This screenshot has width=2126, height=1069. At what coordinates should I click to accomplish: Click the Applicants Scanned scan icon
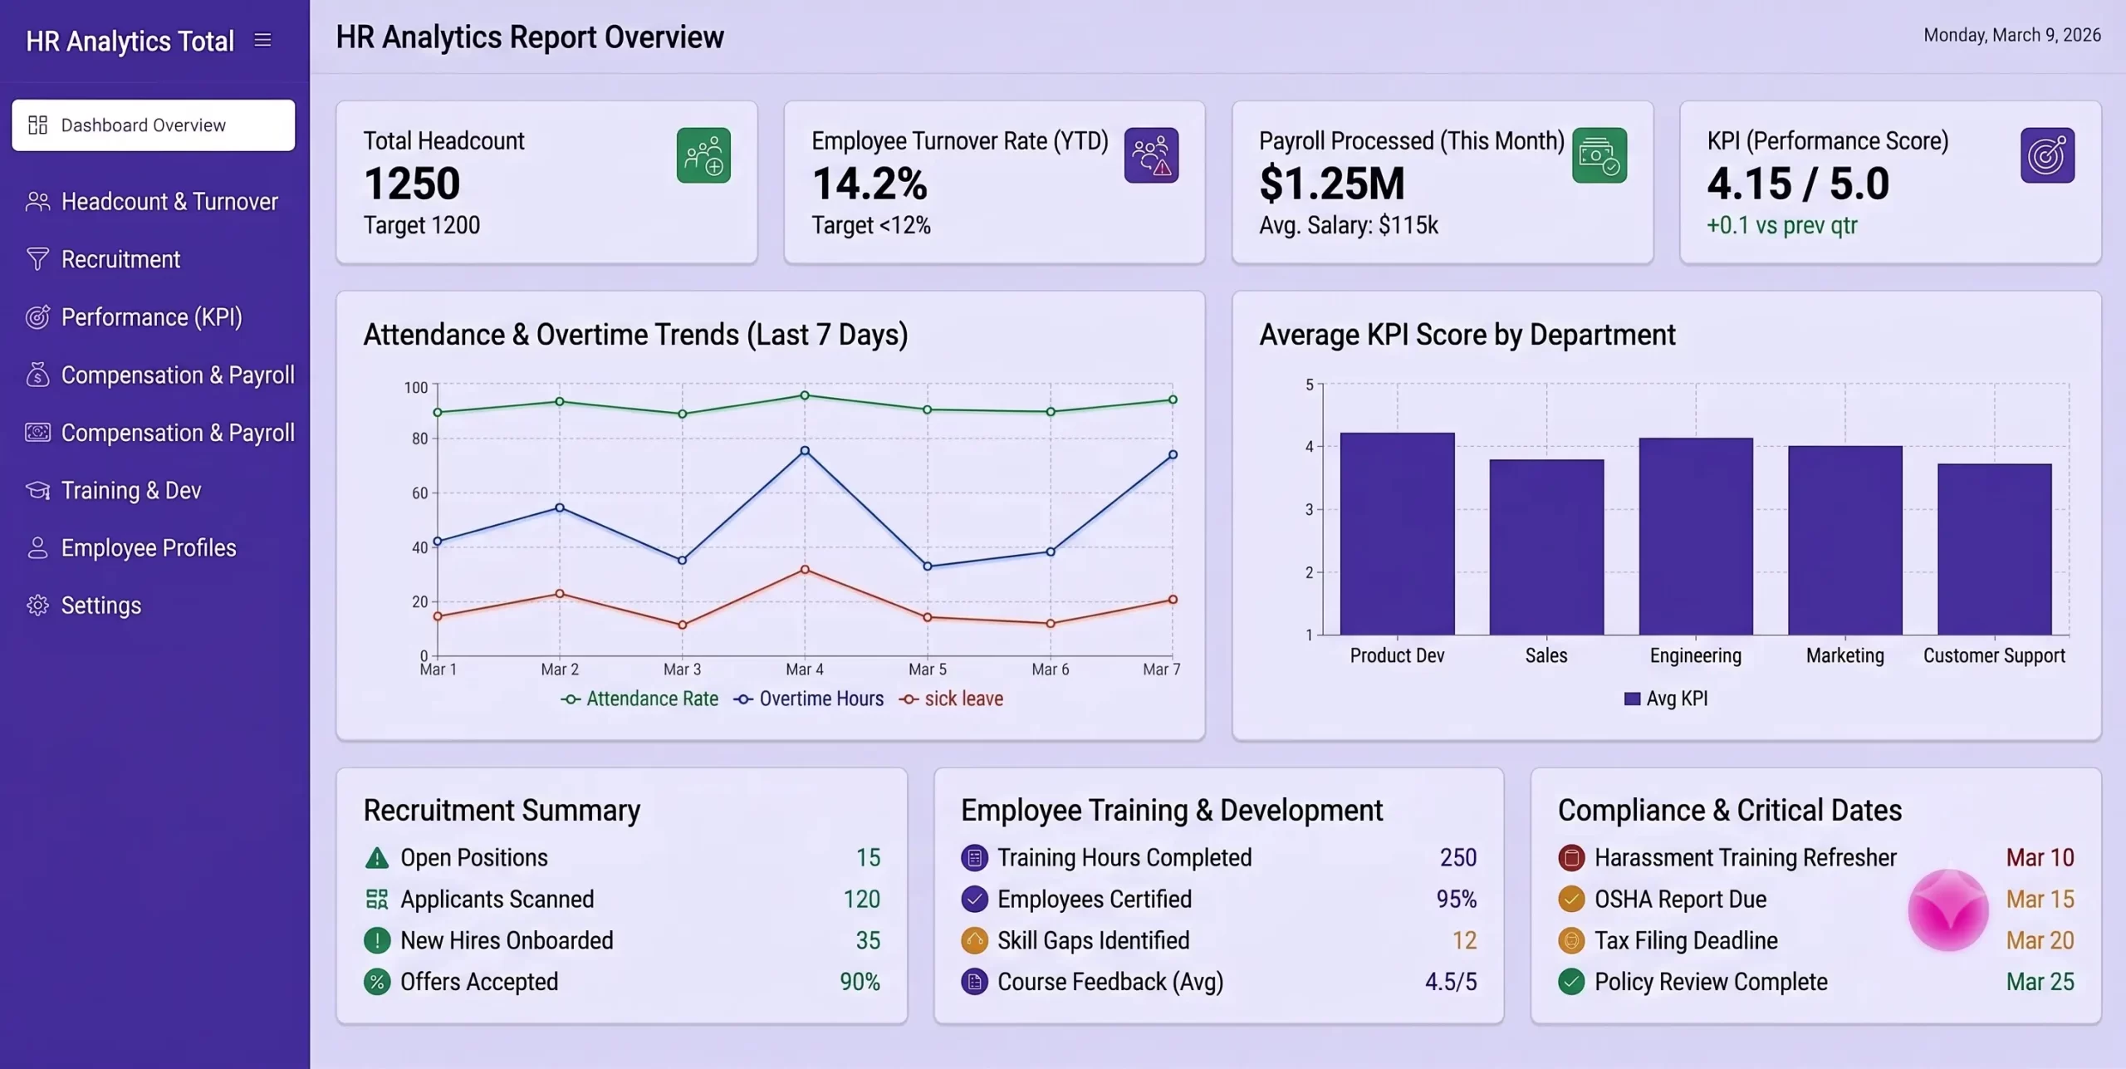pos(377,900)
